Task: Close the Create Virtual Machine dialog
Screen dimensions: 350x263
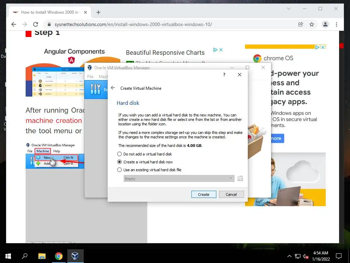Action: click(x=240, y=75)
